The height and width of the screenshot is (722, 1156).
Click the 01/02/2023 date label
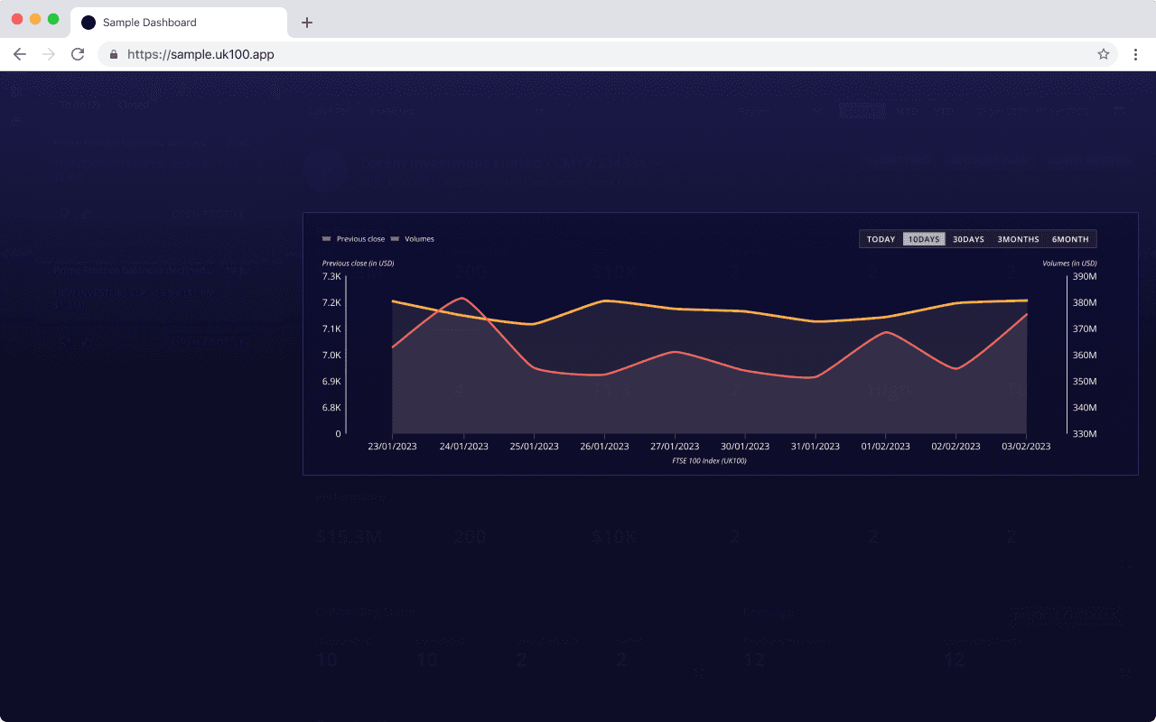(x=886, y=447)
